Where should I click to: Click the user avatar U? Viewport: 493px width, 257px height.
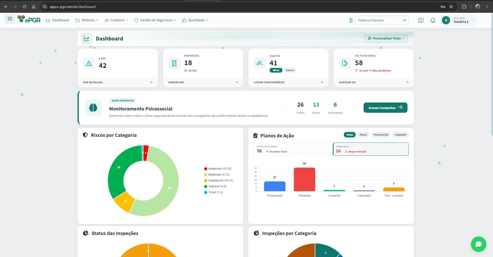point(446,20)
